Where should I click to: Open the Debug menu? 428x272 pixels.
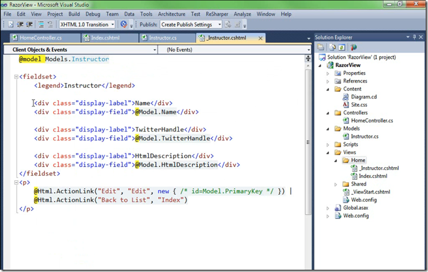[93, 14]
